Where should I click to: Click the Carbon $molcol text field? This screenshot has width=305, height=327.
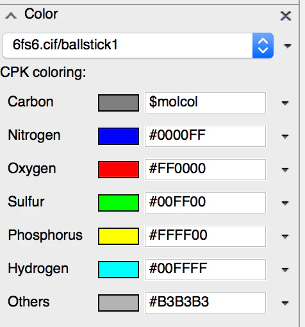205,103
